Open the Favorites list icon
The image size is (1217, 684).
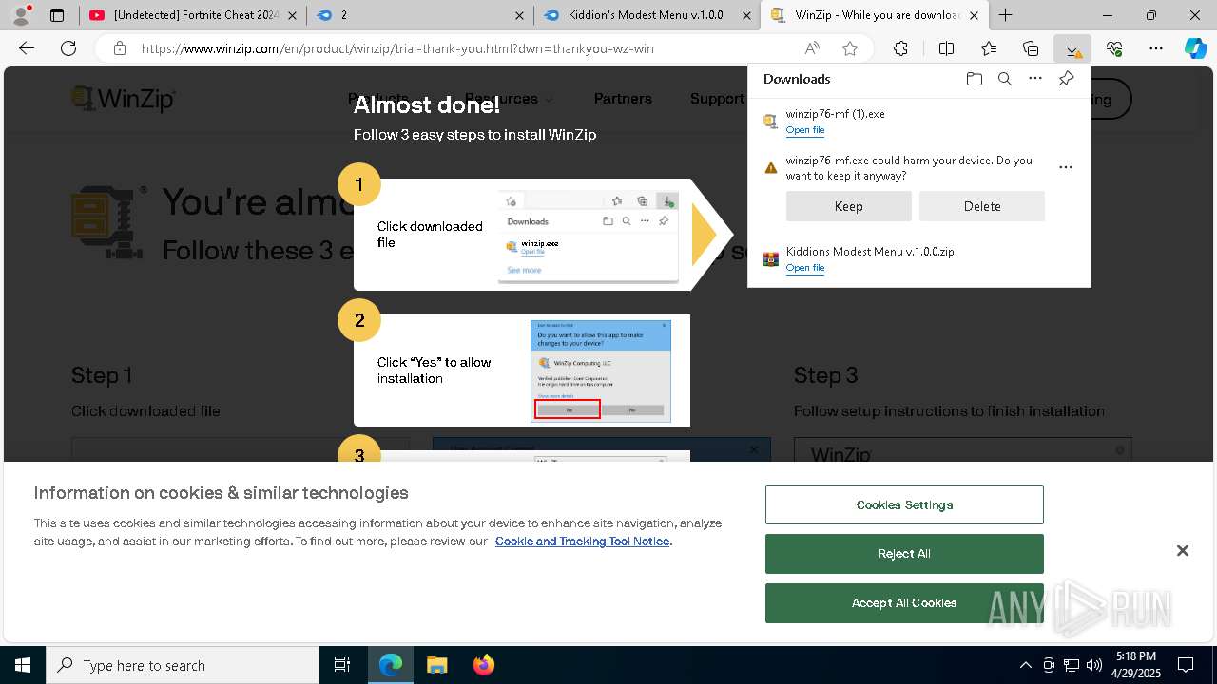(989, 48)
